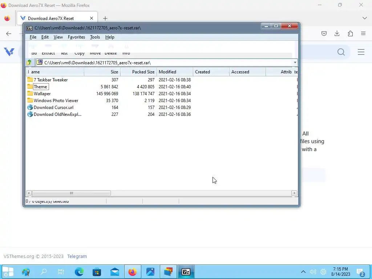Screen dimensions: 372x279
Task: Click the 7-Zip taskbar icon
Action: coord(186,272)
